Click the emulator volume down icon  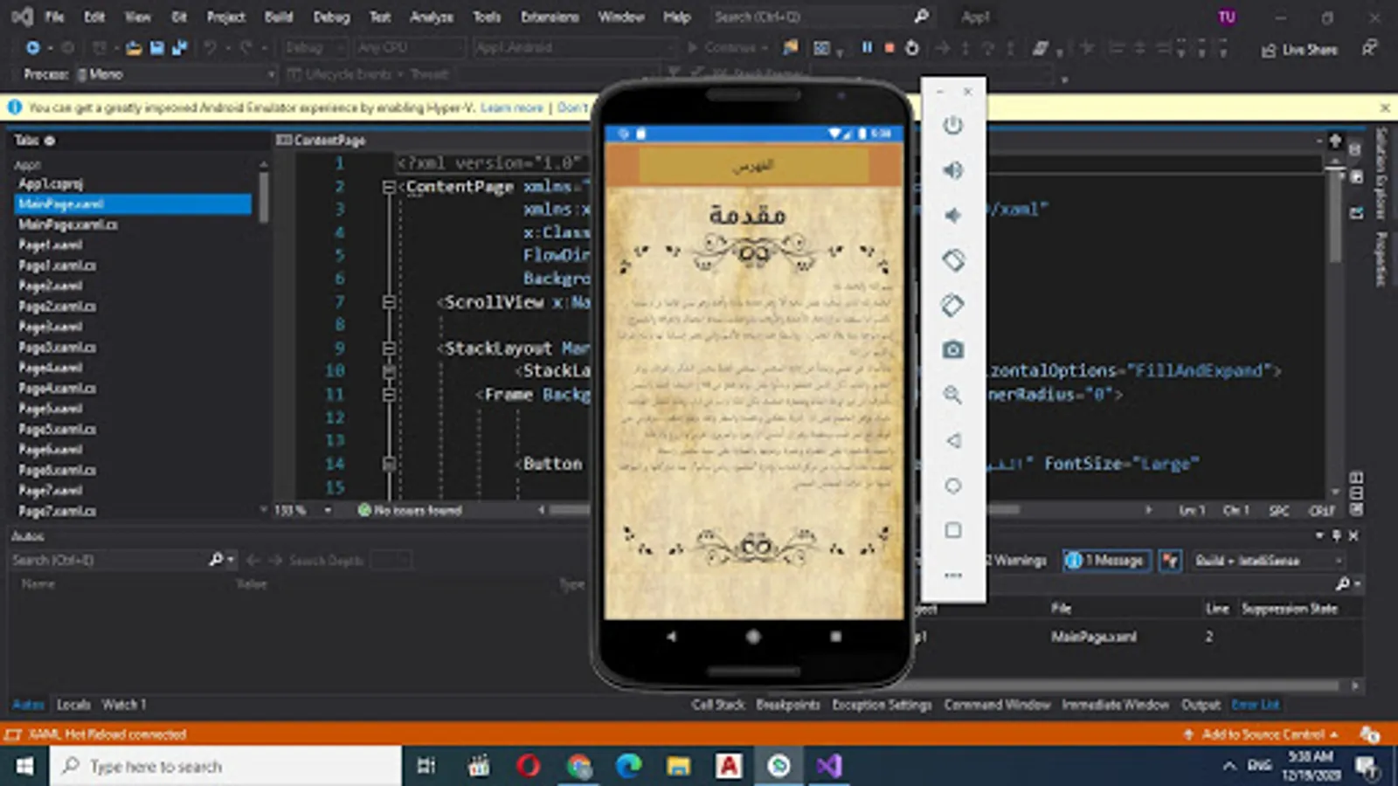pyautogui.click(x=952, y=215)
